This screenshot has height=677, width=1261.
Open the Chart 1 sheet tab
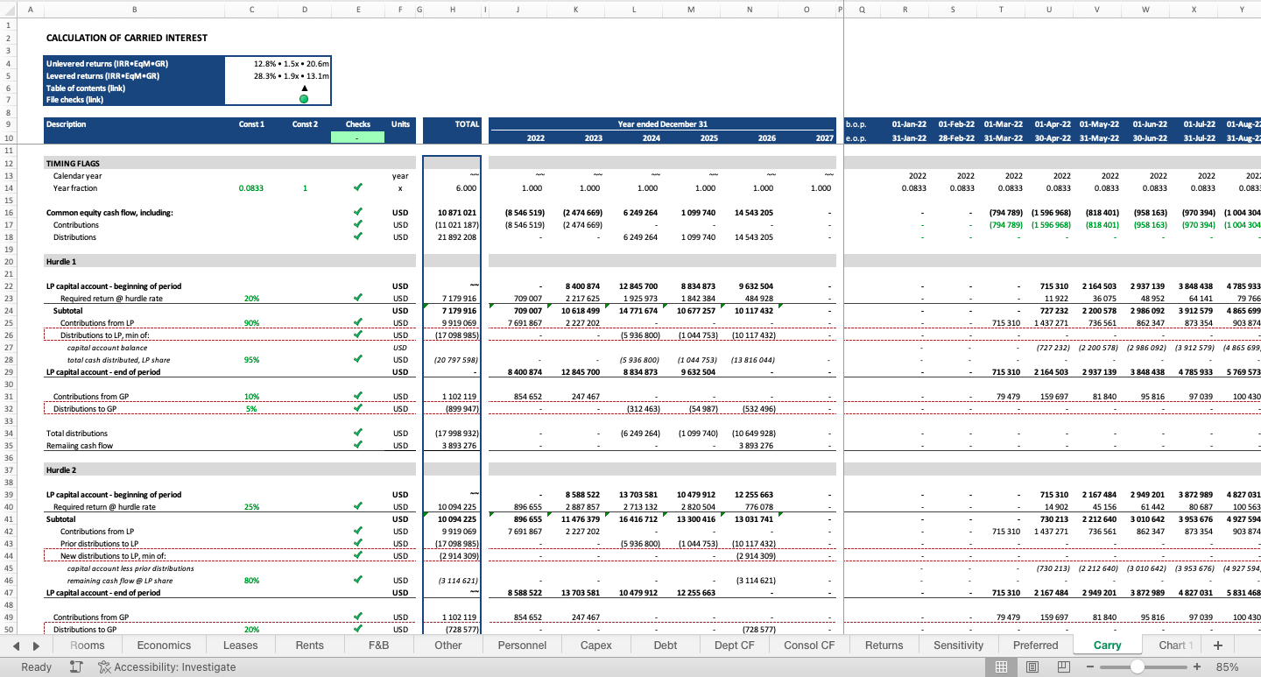pos(1173,645)
